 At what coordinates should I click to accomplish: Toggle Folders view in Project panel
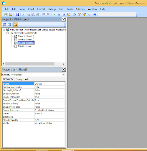tap(15, 25)
